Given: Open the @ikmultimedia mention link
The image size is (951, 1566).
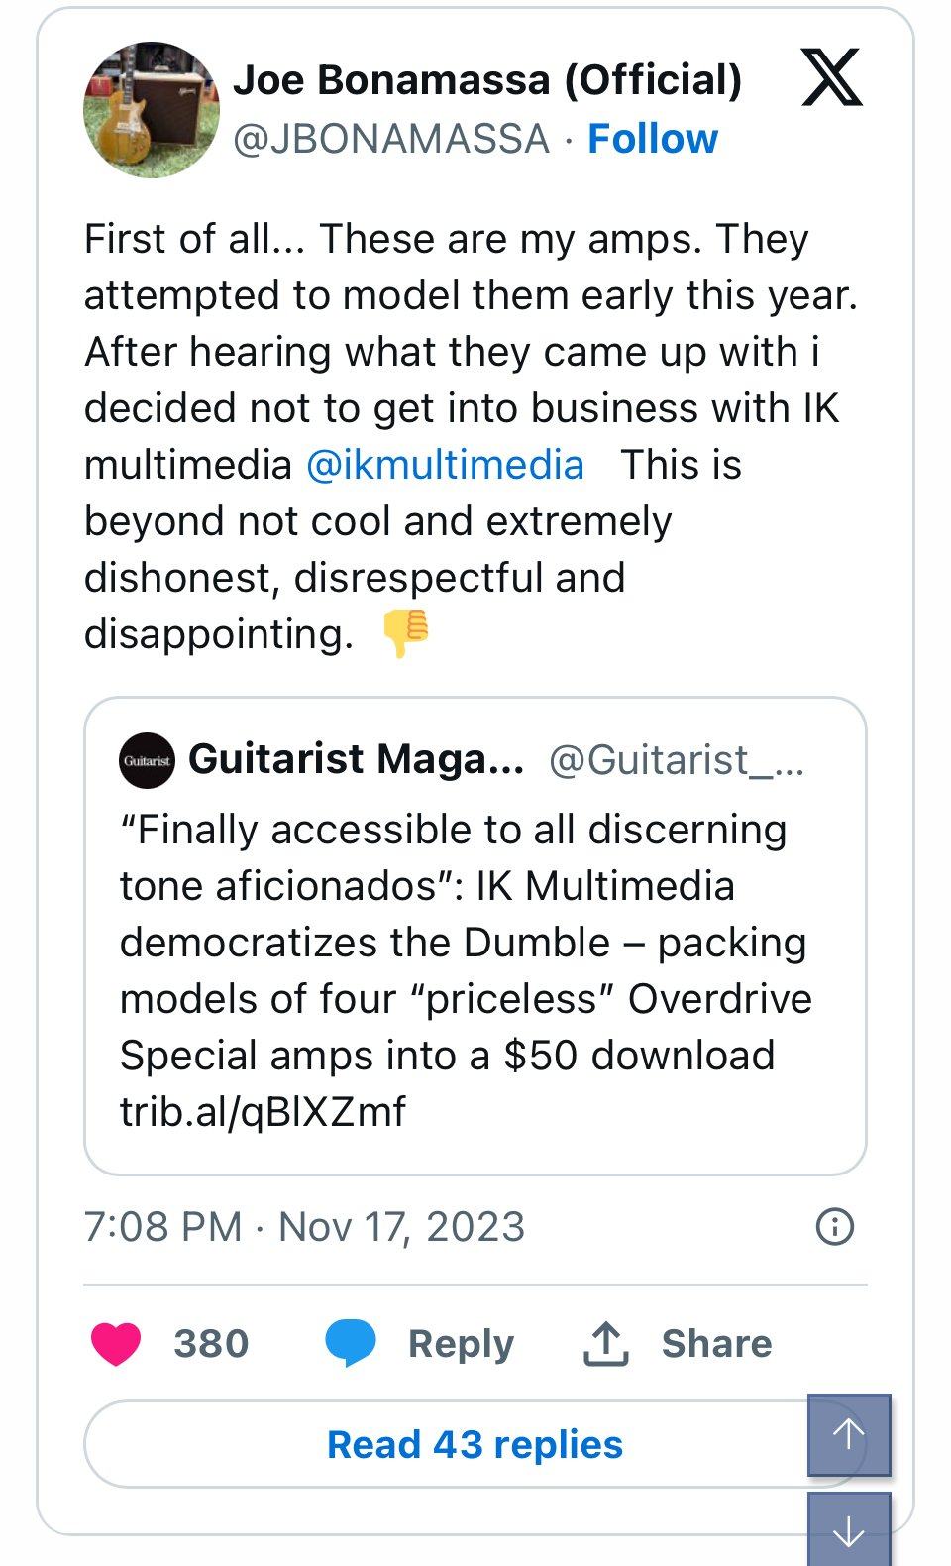Looking at the screenshot, I should [445, 465].
